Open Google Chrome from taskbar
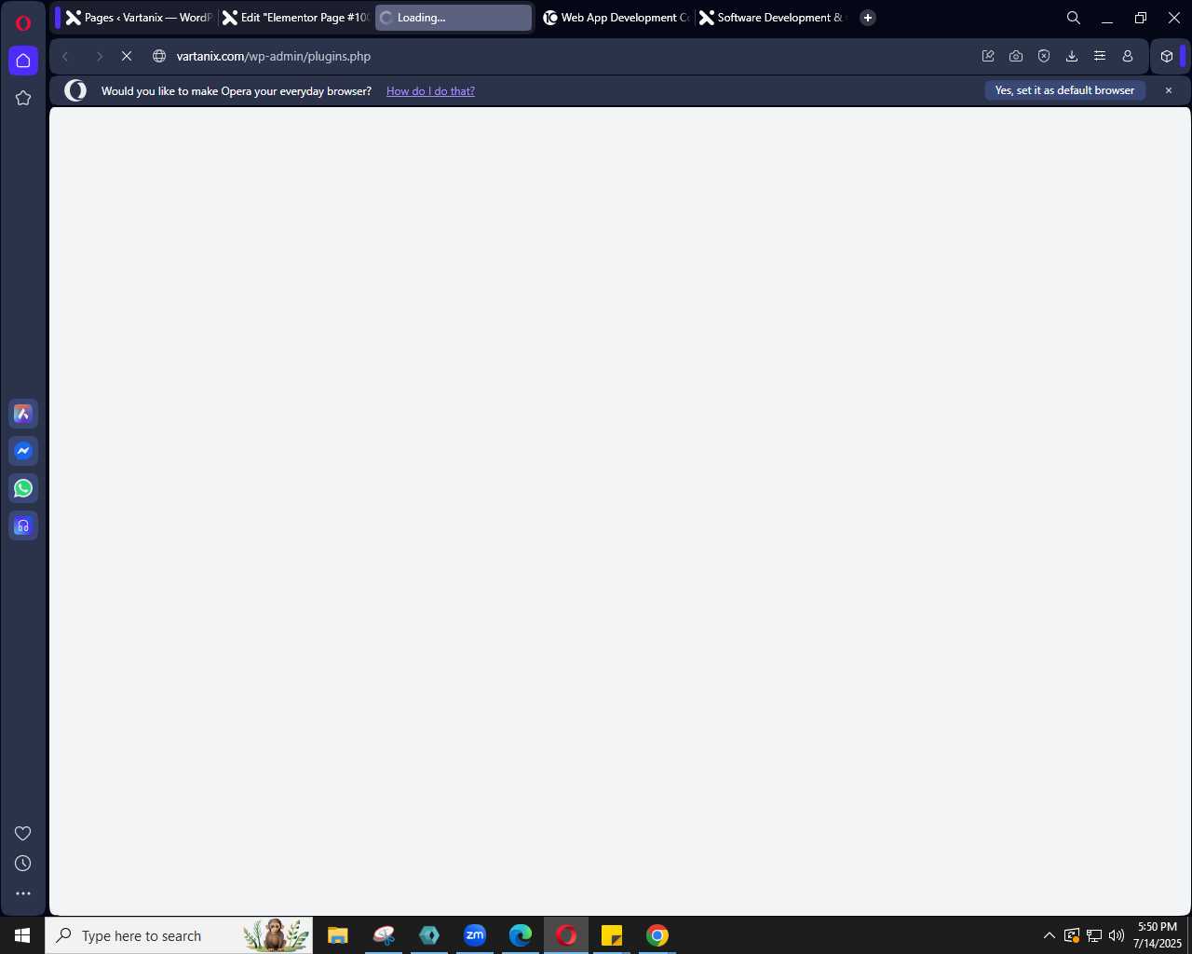The height and width of the screenshot is (954, 1192). click(657, 935)
